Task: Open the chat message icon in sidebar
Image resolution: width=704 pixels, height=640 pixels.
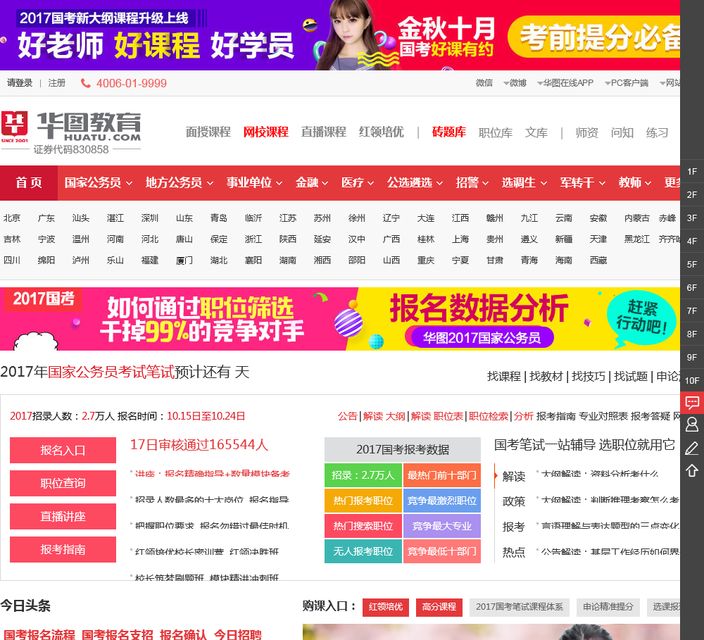Action: coord(692,402)
